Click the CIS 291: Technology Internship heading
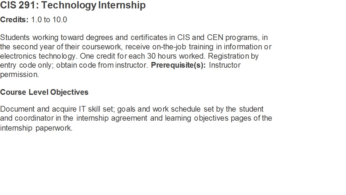 73,5
